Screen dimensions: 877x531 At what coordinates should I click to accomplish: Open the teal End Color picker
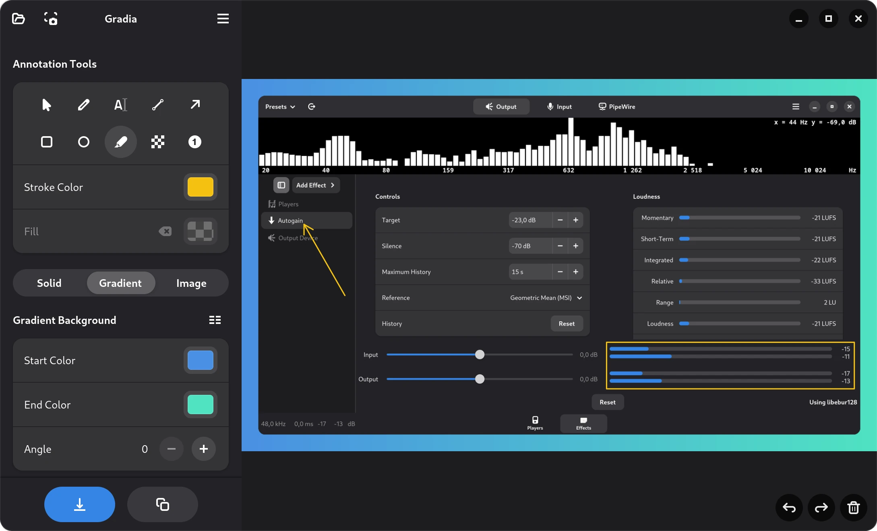pos(201,404)
